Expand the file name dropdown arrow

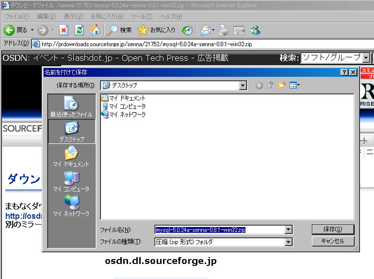[x=289, y=230]
